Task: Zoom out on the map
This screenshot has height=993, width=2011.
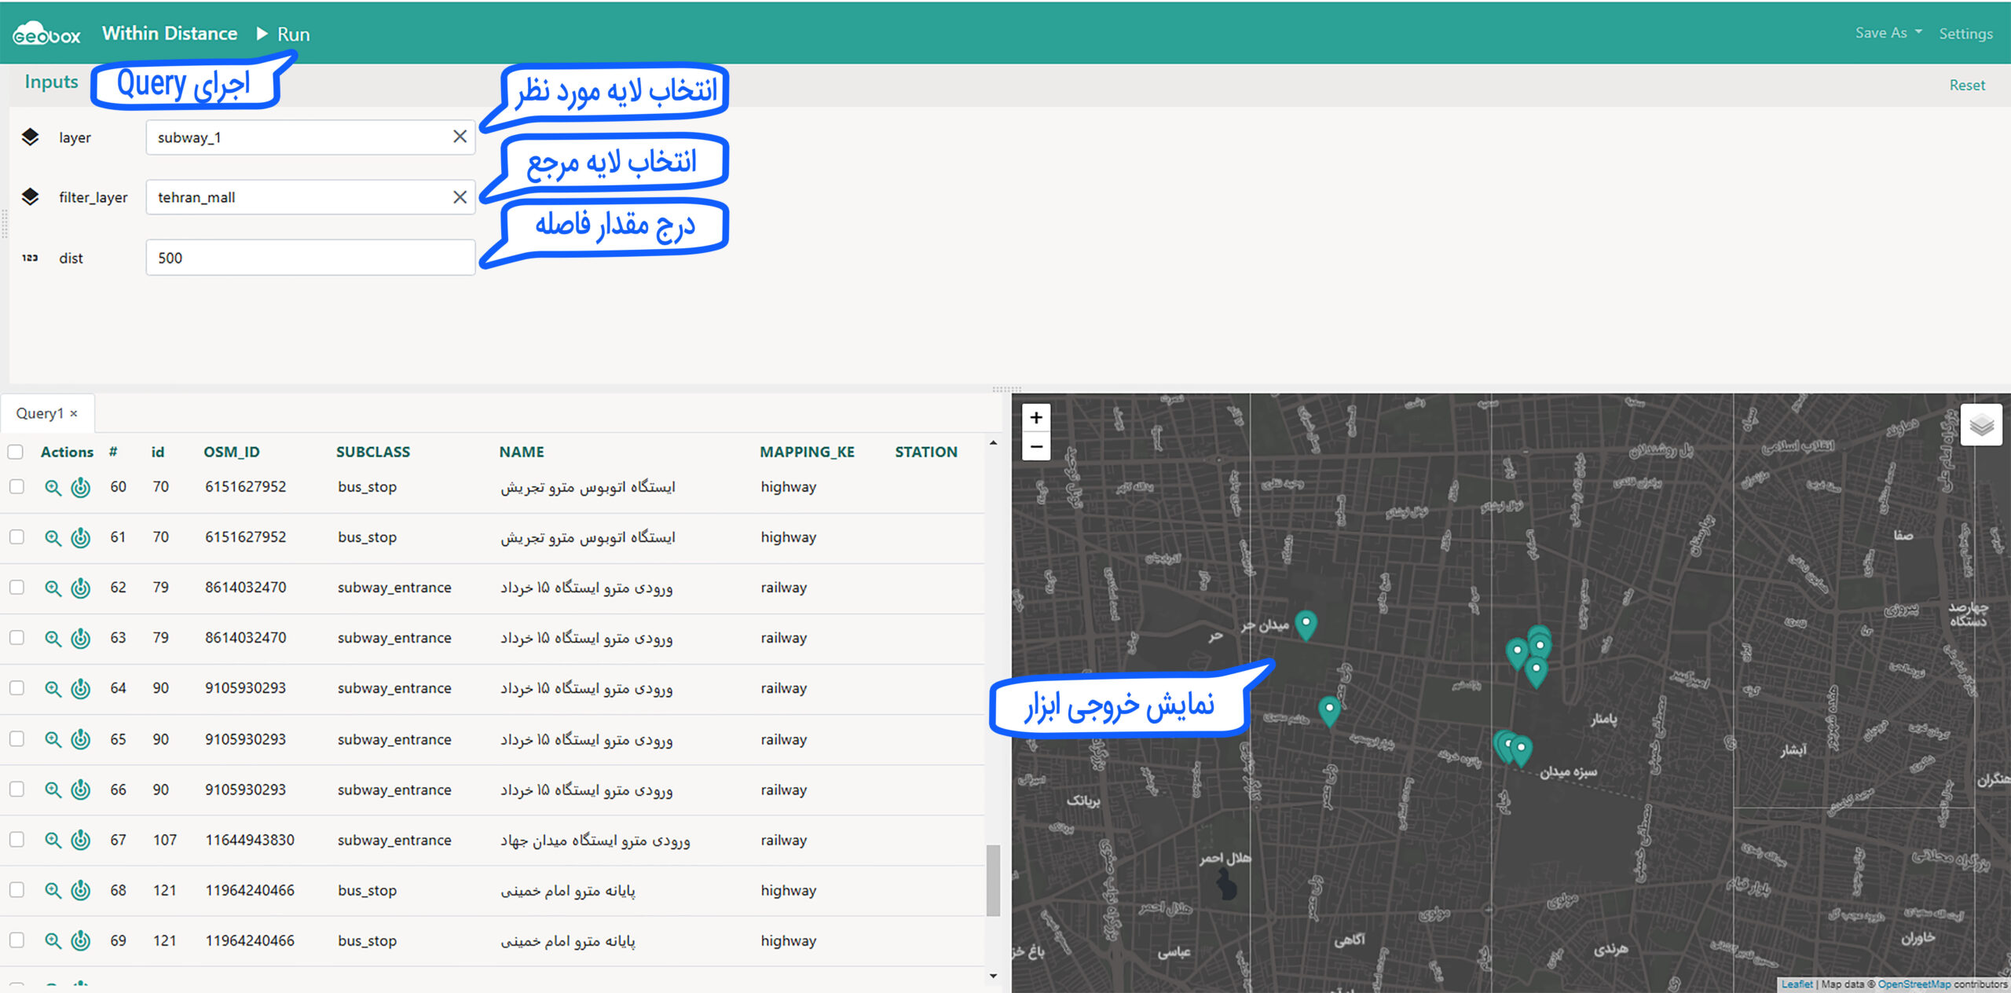Action: pyautogui.click(x=1035, y=446)
